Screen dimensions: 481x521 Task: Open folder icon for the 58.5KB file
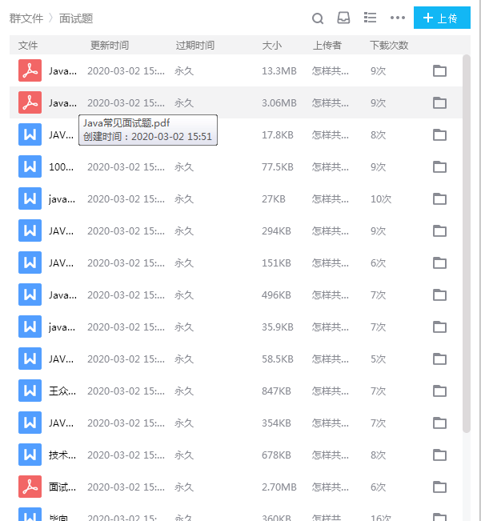click(439, 359)
